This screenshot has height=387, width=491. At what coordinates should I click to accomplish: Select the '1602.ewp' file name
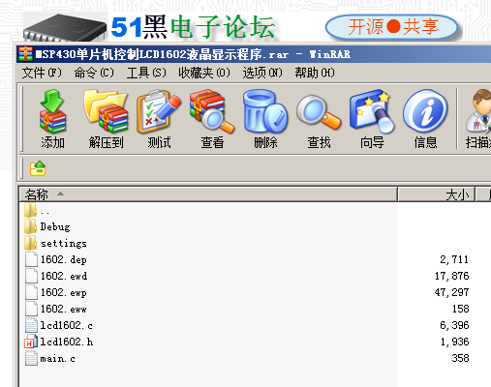64,292
